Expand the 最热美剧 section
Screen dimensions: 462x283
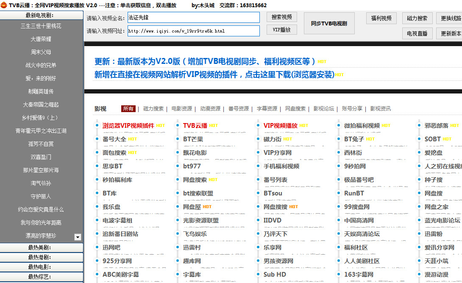(x=42, y=247)
